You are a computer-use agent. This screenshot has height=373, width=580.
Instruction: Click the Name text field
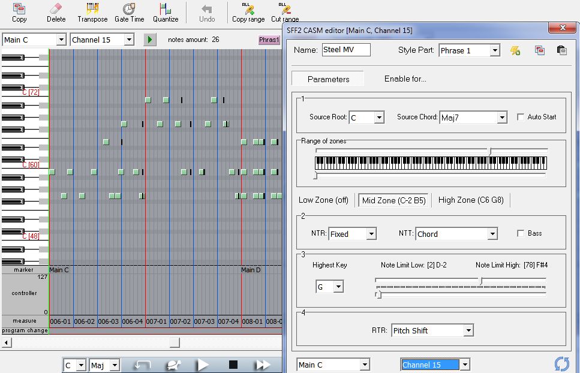click(346, 50)
